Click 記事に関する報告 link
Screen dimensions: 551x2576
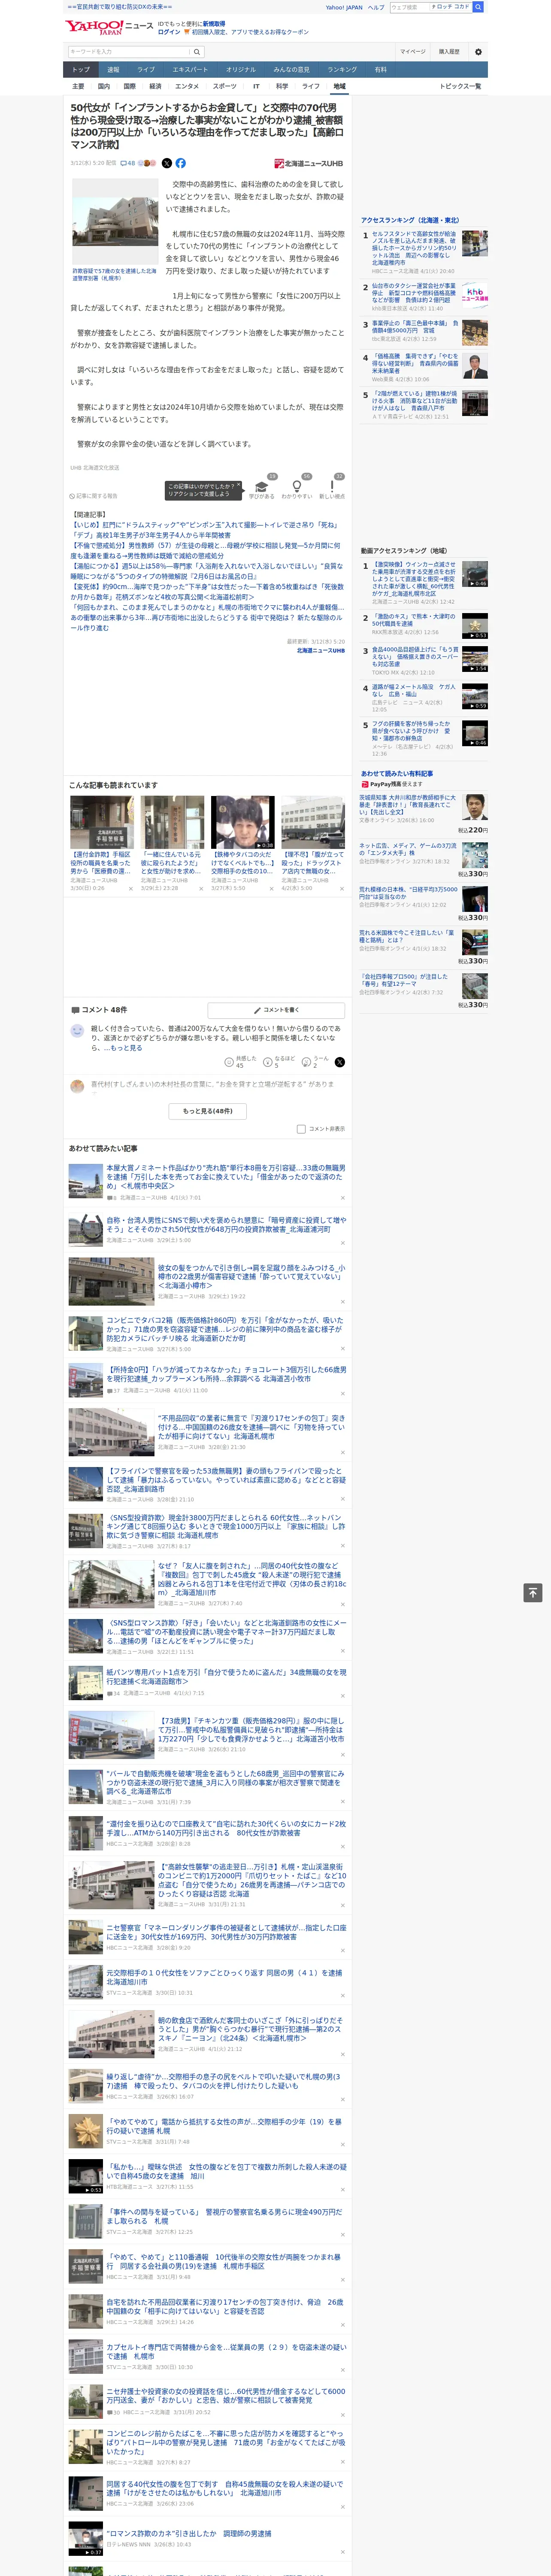93,495
